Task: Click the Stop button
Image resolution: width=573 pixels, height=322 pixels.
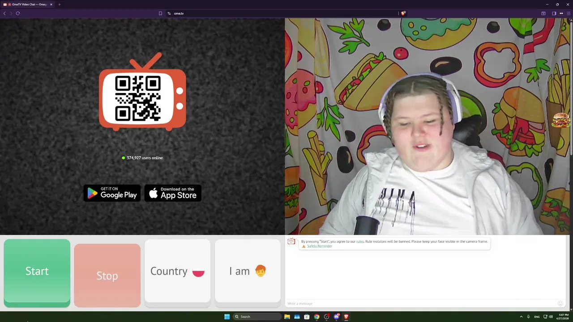Action: coord(107,275)
